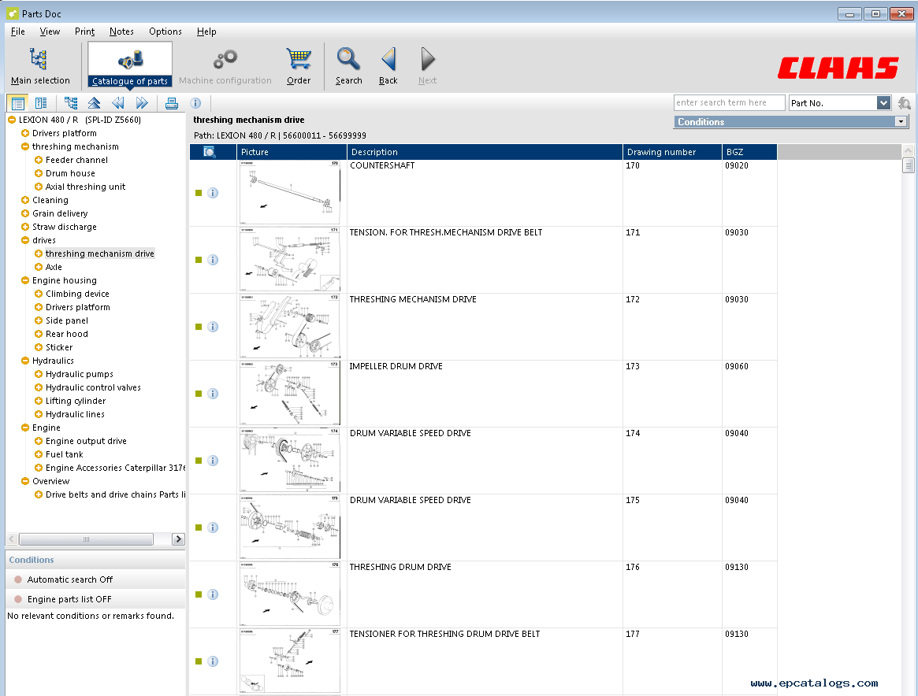Select the Catalogue of parts icon
Image resolution: width=918 pixels, height=696 pixels.
point(128,61)
